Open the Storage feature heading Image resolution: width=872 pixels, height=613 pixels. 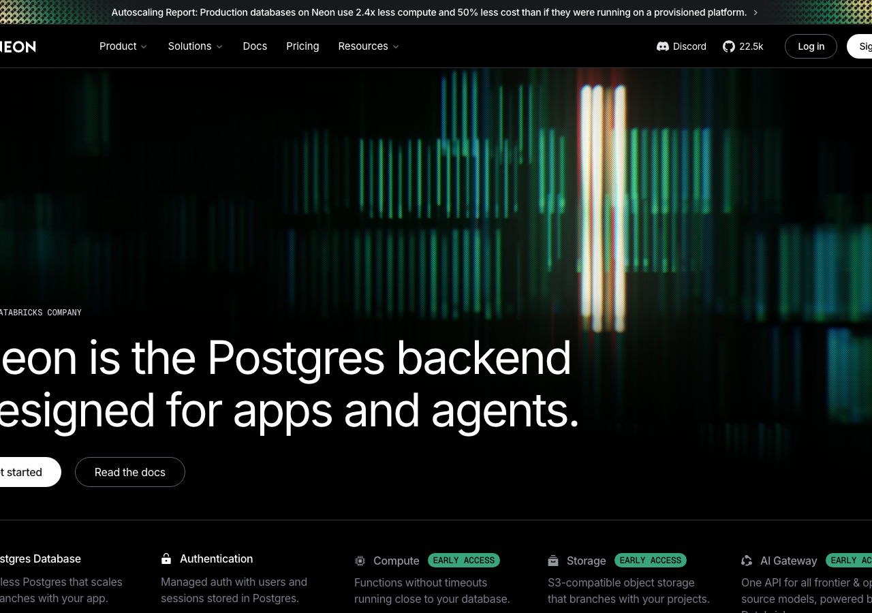tap(587, 561)
